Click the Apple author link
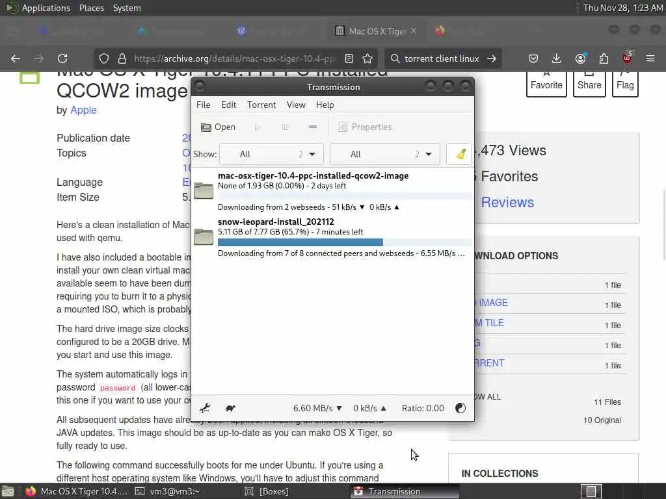Screen dimensions: 666x499 83,110
